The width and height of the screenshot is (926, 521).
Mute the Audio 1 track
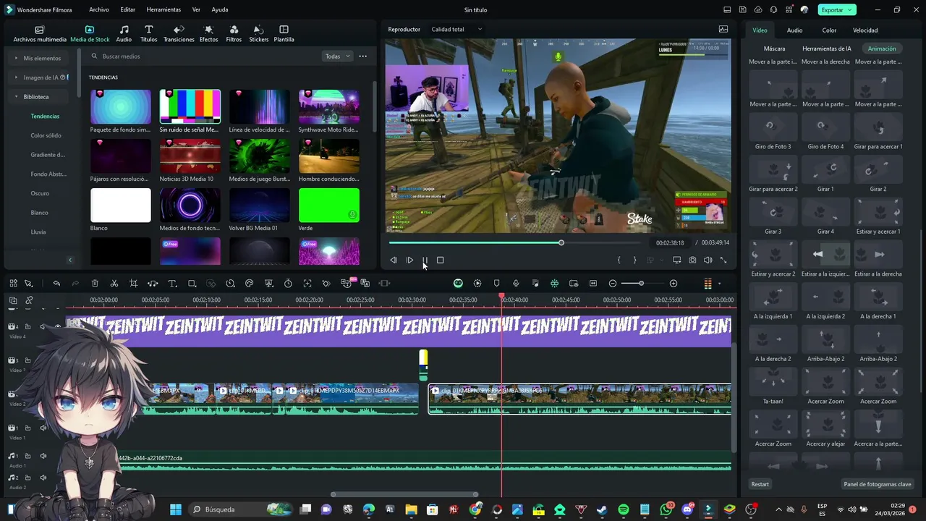point(43,456)
